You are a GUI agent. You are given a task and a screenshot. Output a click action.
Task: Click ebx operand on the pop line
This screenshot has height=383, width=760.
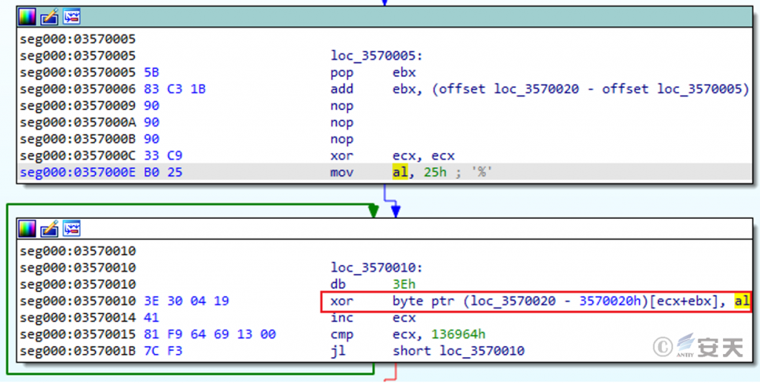coord(404,72)
